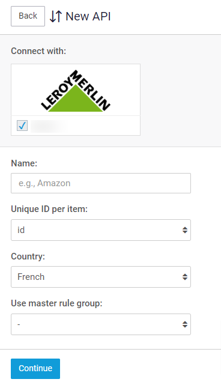This screenshot has width=221, height=385.
Task: Focus the Name input field
Action: [101, 183]
